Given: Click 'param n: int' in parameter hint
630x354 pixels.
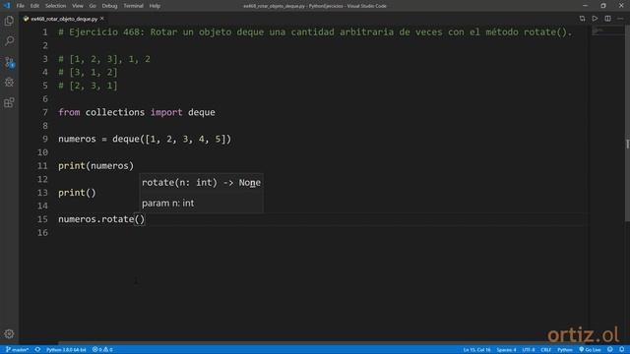Looking at the screenshot, I should click(168, 204).
